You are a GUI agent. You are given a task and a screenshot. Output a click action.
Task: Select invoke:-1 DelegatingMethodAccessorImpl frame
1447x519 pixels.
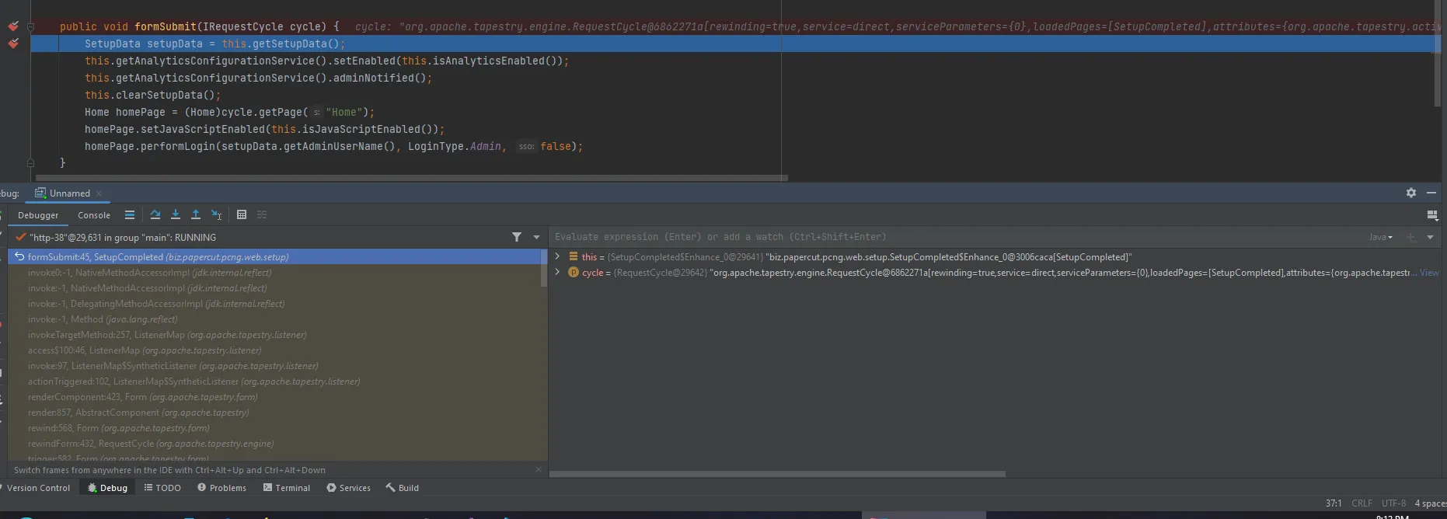click(274, 304)
